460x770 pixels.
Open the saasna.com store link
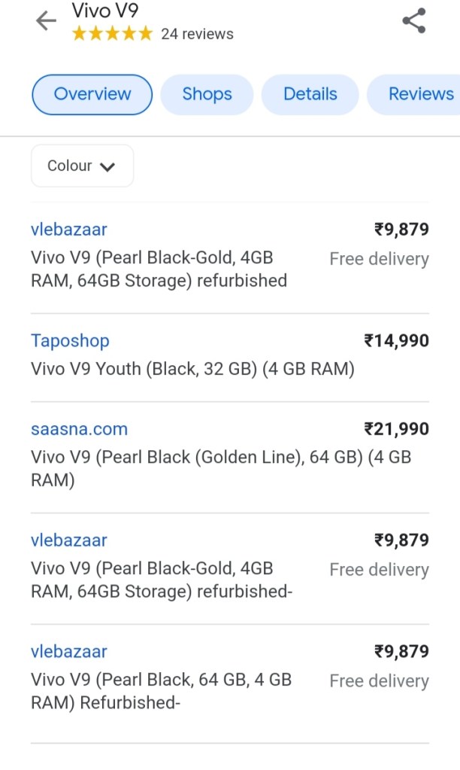click(x=79, y=429)
